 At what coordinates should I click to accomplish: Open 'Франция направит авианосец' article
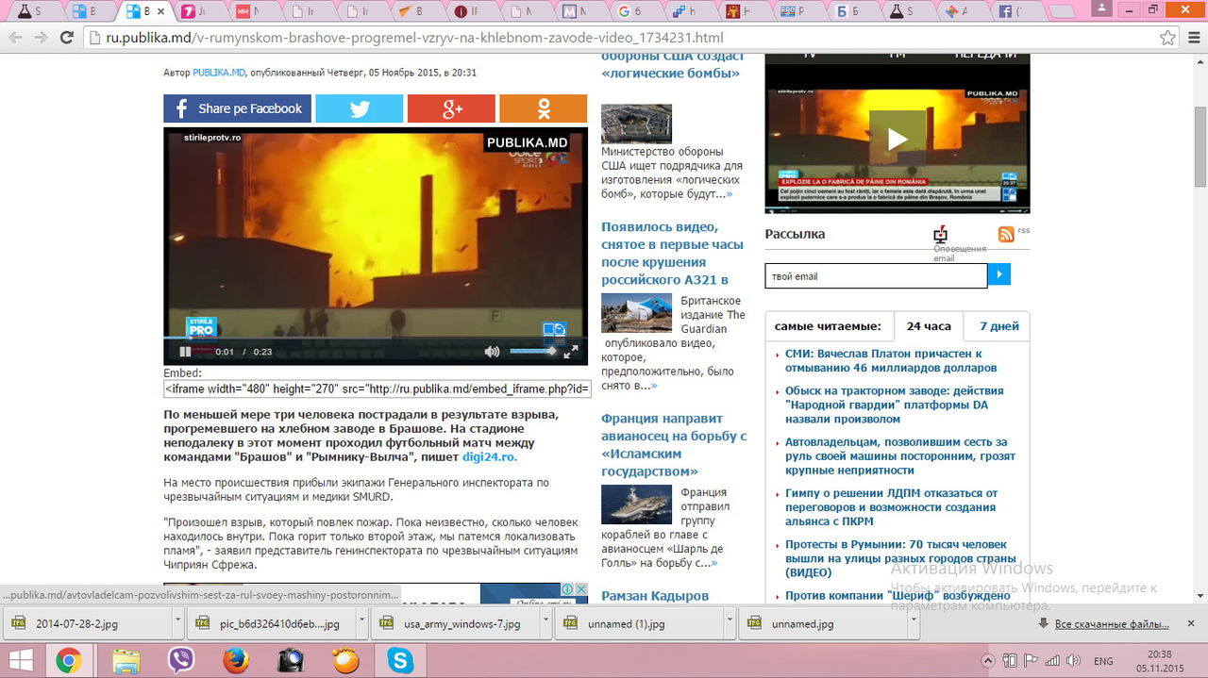click(x=674, y=444)
